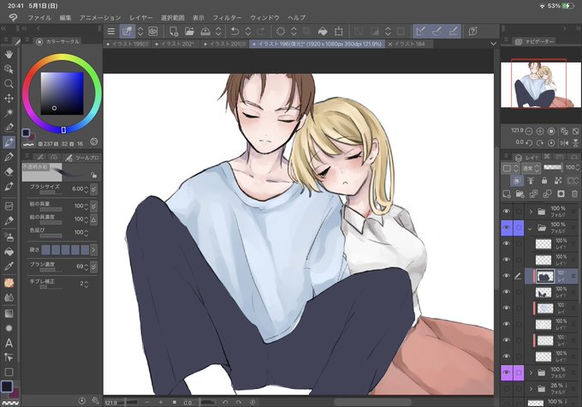Screen dimensions: 582x407
Task: Expand ブラシ濃度 dynamics dropdown
Action: coord(93,266)
